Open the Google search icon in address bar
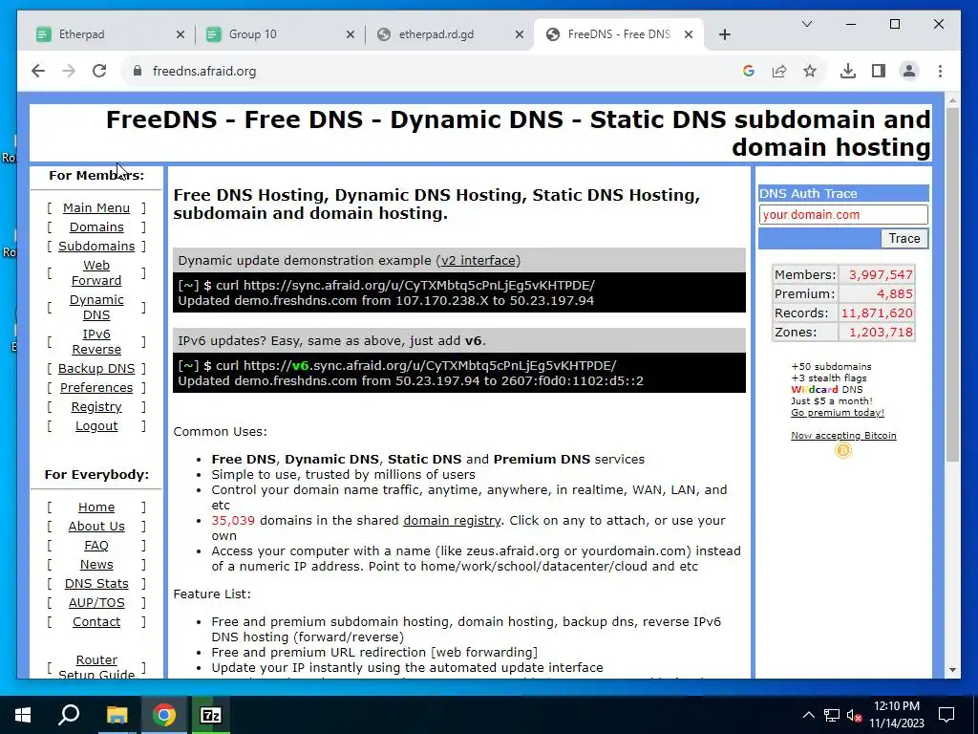 pos(749,71)
